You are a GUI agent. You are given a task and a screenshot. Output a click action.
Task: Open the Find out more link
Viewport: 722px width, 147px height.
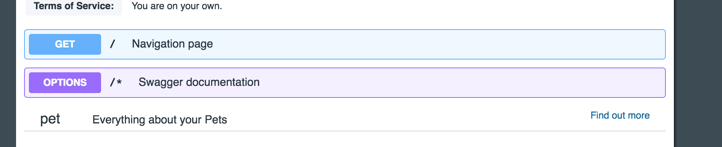coord(620,115)
